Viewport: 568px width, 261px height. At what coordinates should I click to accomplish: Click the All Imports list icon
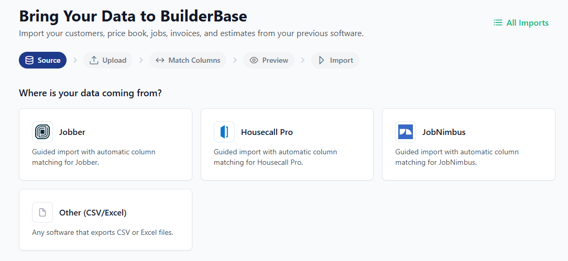tap(498, 23)
